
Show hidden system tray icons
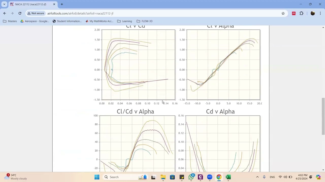coord(257,177)
